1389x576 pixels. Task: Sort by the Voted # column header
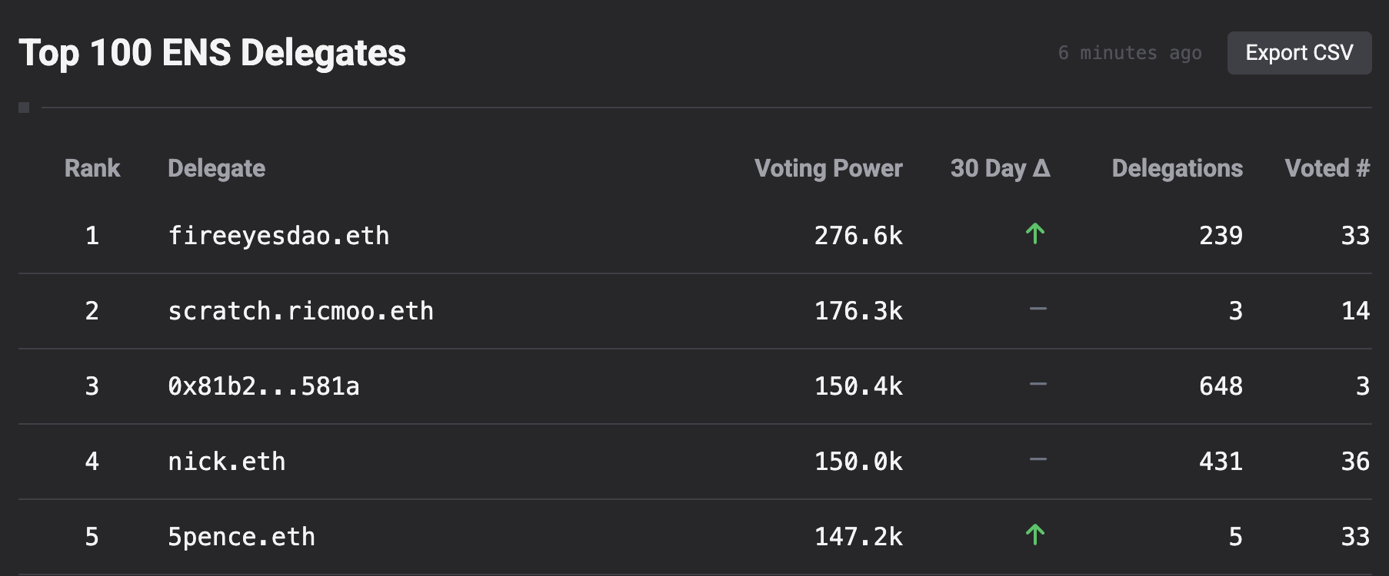click(1327, 168)
